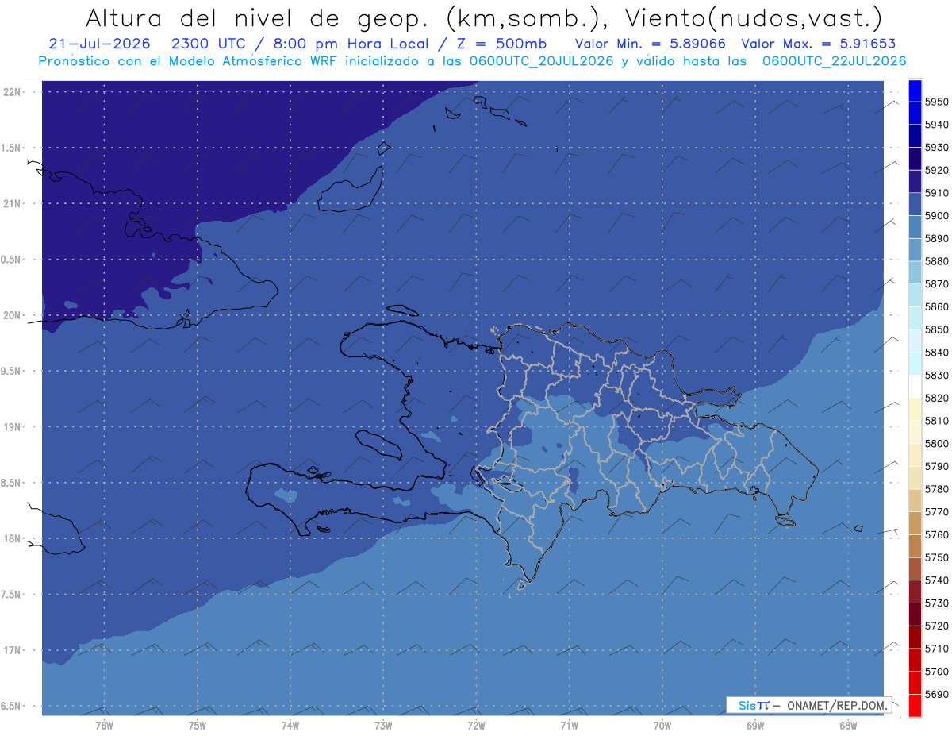Click the '20N' latitude axis label

[x=11, y=315]
